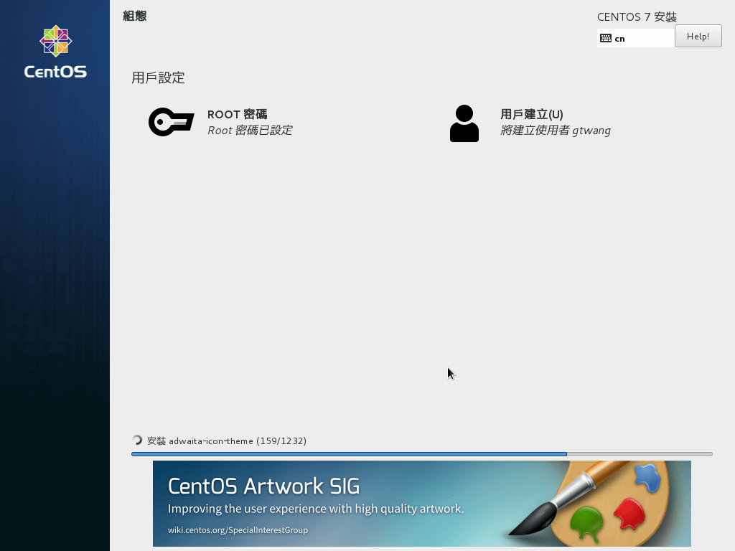
Task: Click the 'CentOS Artwork SIG' banner title
Action: point(263,486)
